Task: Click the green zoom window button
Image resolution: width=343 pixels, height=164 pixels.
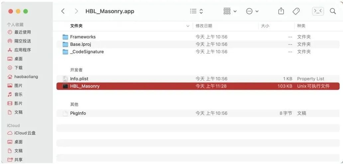Action: pyautogui.click(x=26, y=11)
